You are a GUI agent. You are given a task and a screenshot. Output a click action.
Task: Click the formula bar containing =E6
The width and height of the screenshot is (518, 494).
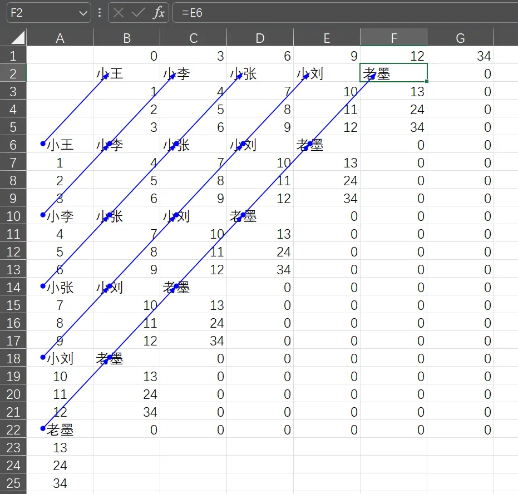click(x=345, y=13)
